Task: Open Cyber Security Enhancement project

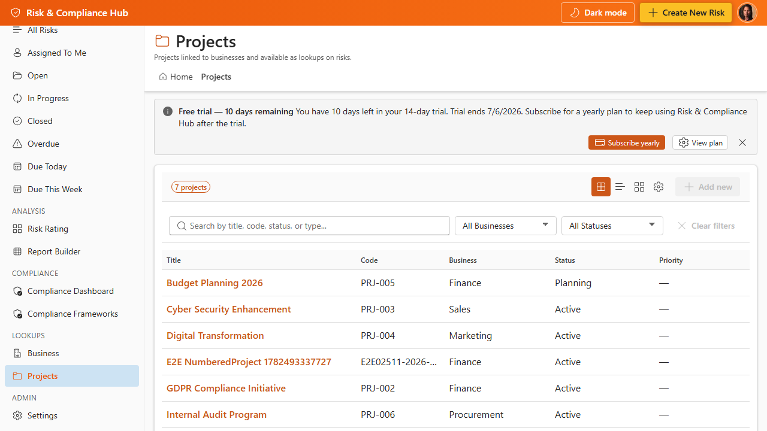Action: 229,309
